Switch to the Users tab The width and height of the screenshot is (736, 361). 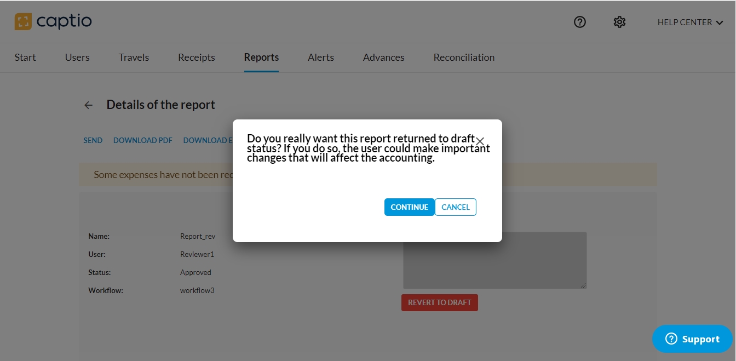77,58
